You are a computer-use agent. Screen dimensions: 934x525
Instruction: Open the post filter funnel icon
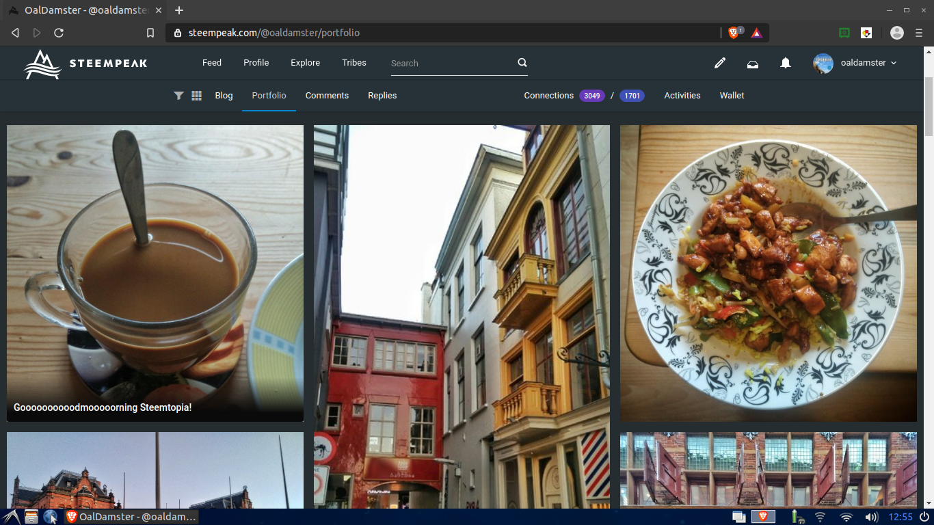[178, 96]
